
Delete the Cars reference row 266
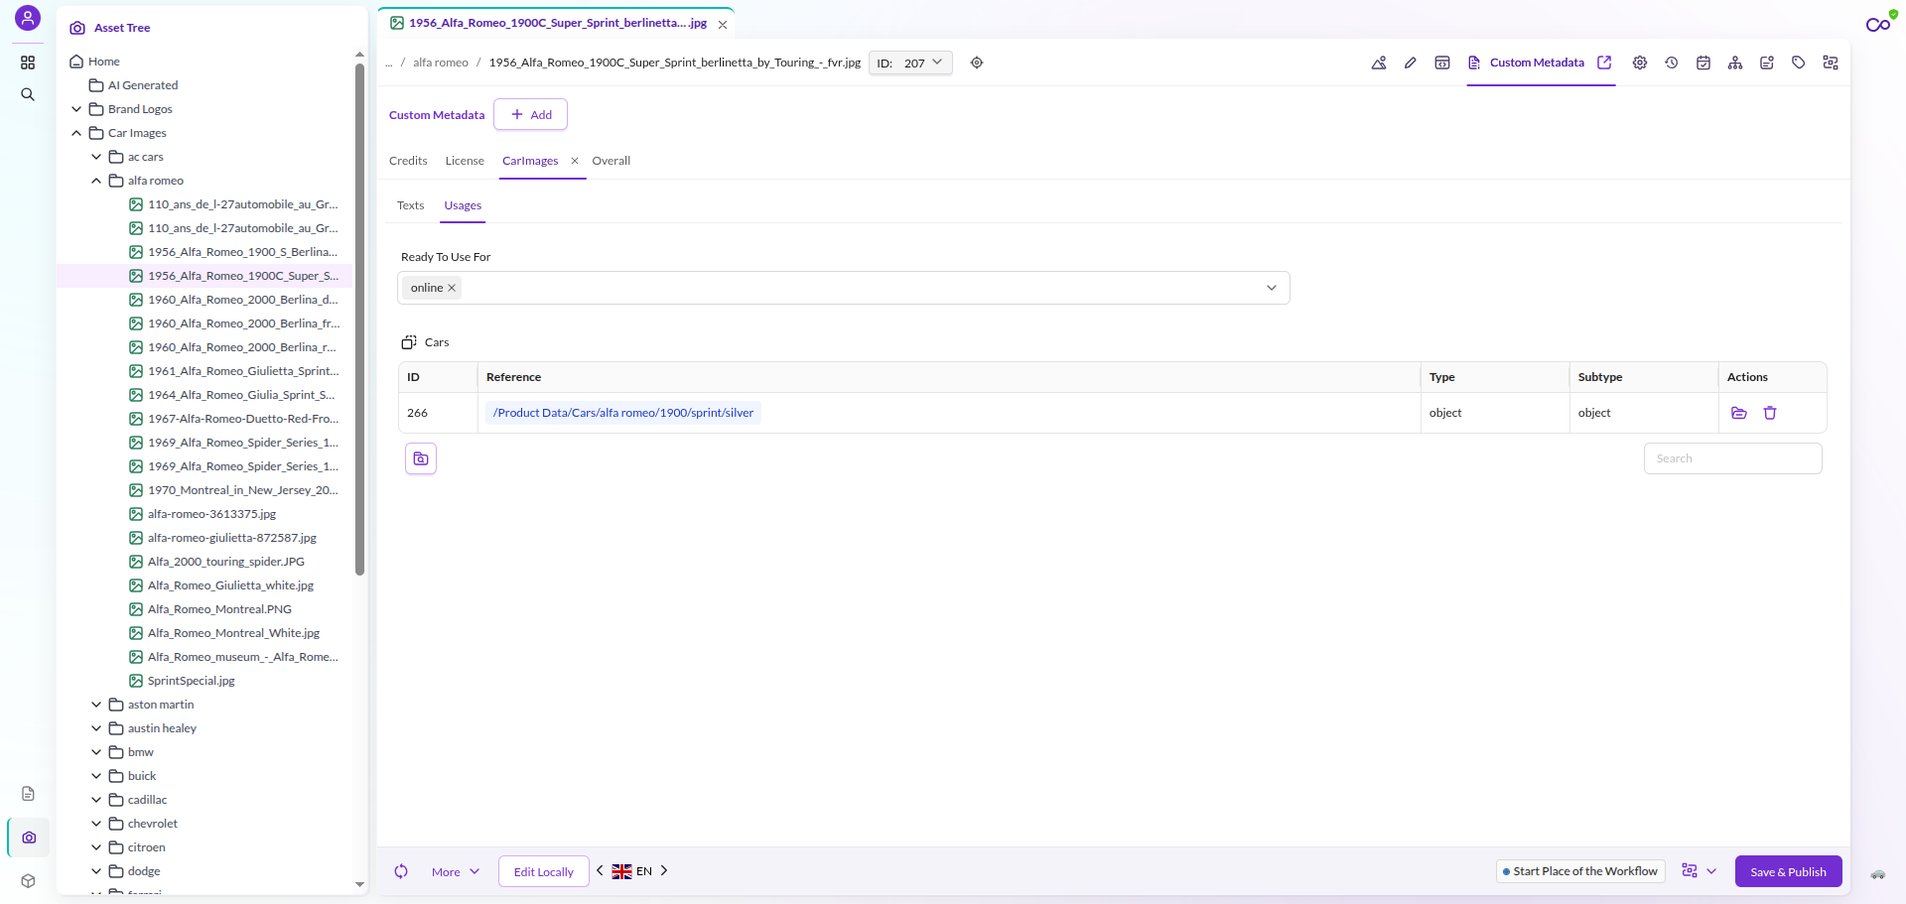coord(1770,413)
